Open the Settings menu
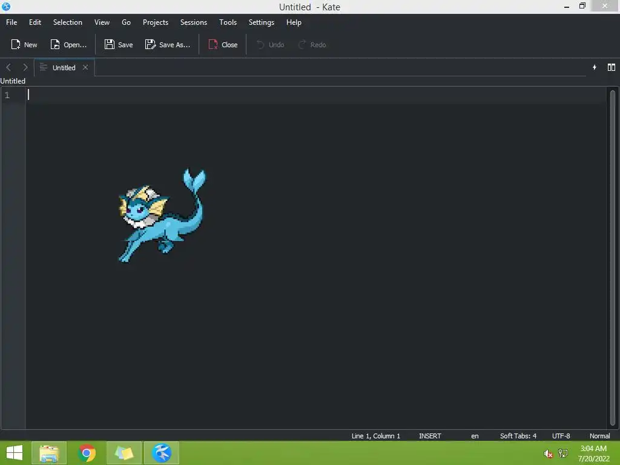The width and height of the screenshot is (620, 465). coord(262,22)
